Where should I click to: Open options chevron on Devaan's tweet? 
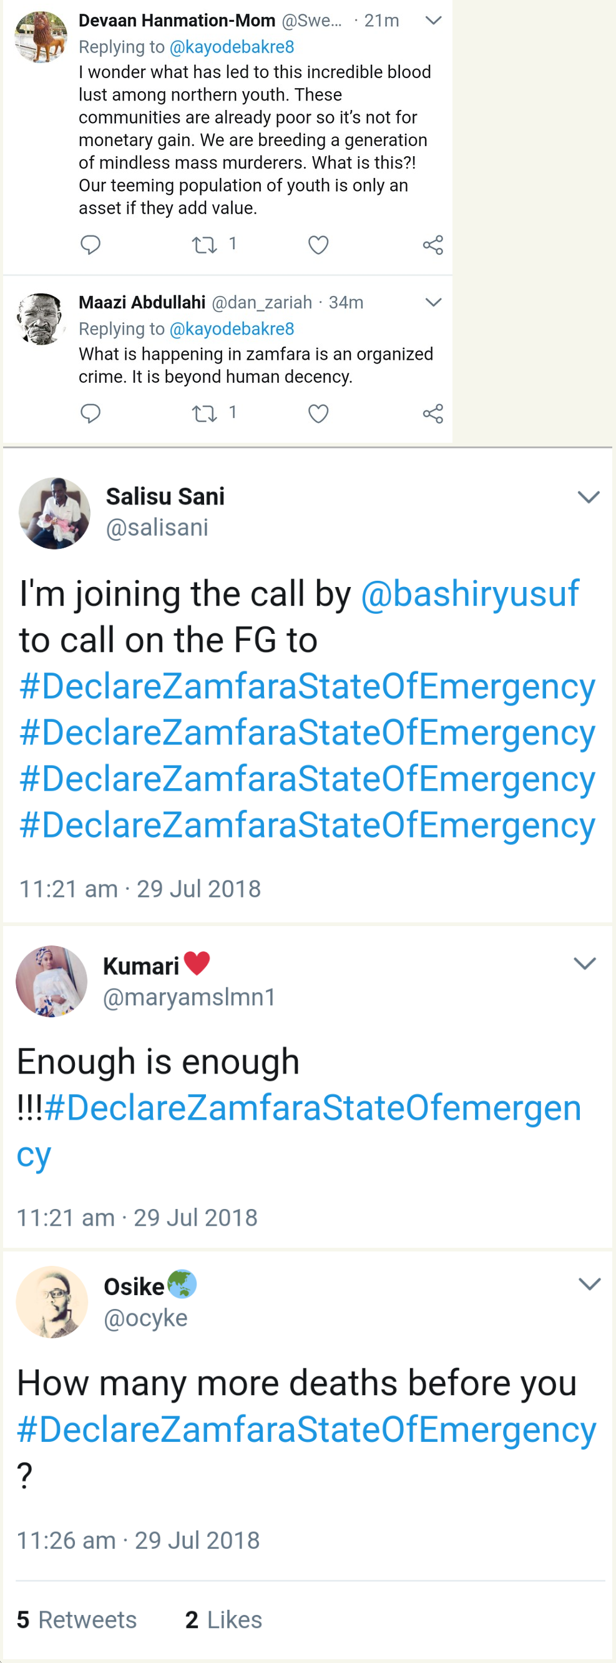coord(434,21)
